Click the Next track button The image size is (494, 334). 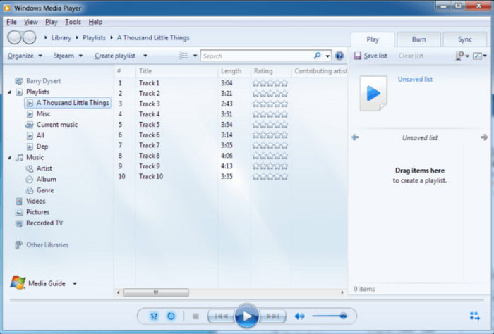click(273, 316)
